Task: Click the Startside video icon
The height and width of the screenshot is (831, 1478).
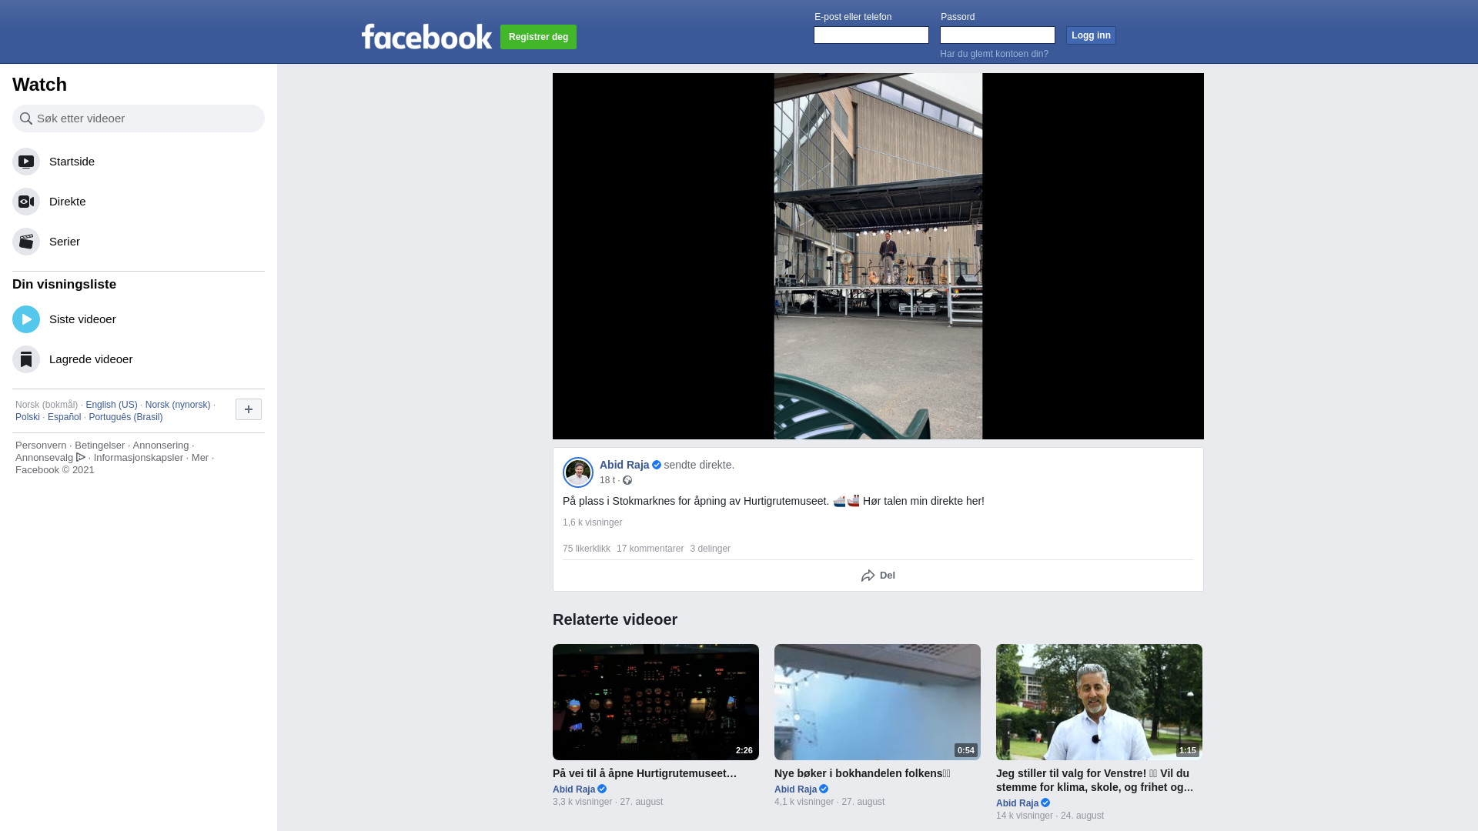Action: pos(26,162)
